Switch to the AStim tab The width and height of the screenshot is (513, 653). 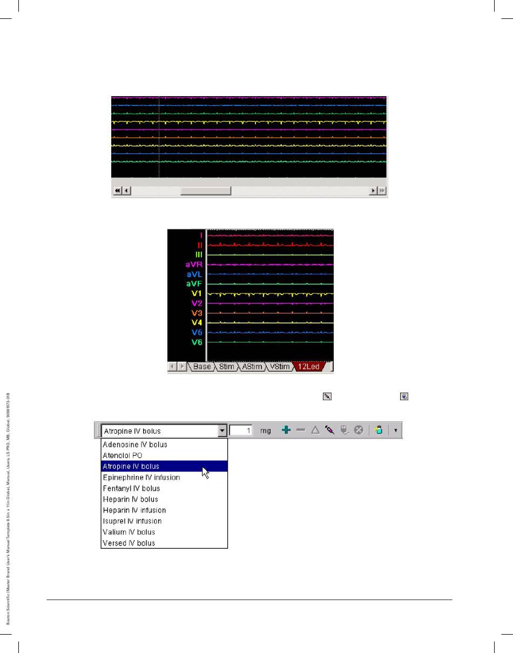point(252,367)
